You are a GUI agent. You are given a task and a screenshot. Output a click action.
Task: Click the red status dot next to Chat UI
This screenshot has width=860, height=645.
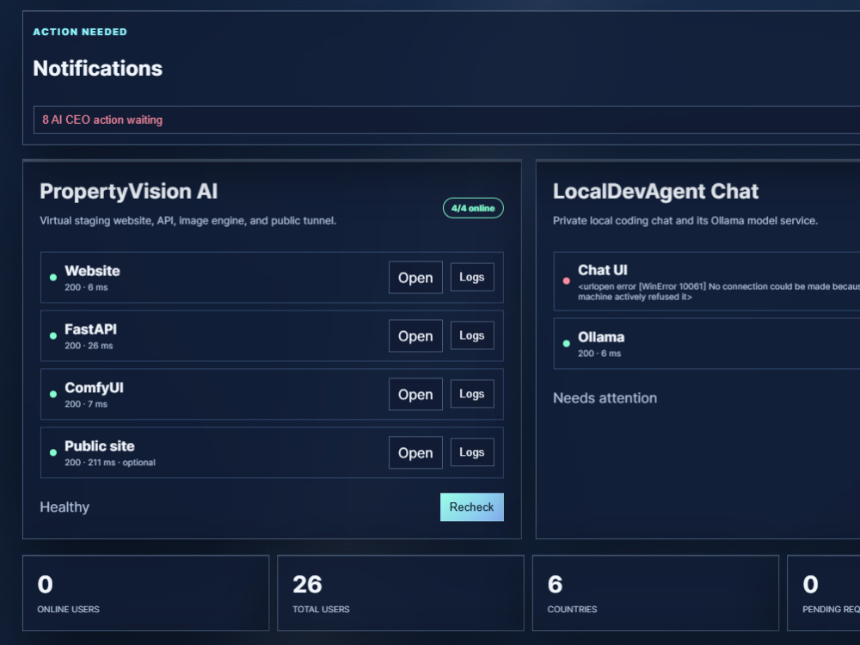(x=567, y=281)
